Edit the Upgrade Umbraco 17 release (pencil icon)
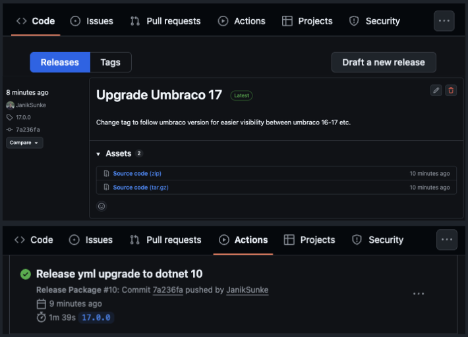This screenshot has width=468, height=337. click(436, 90)
